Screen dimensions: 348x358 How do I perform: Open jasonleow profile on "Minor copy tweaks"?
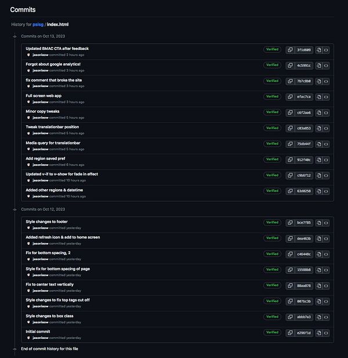pos(40,118)
